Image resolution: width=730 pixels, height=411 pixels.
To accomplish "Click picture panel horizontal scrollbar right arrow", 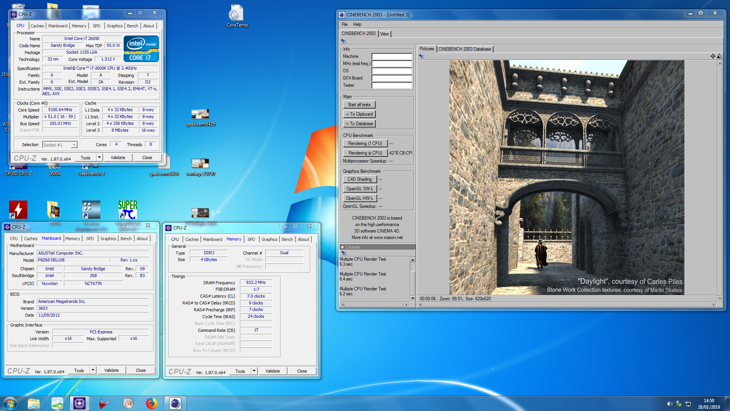I will pos(713,304).
